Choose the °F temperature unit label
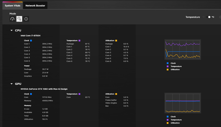 (x=204, y=17)
